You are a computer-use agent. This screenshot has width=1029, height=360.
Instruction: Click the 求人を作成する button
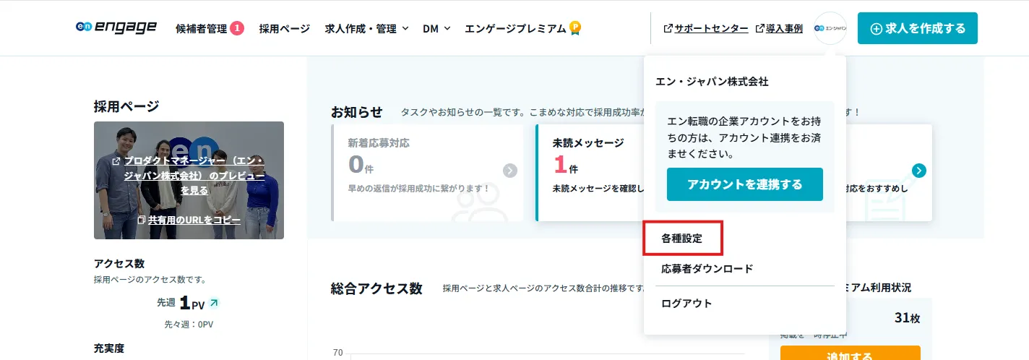pos(918,28)
